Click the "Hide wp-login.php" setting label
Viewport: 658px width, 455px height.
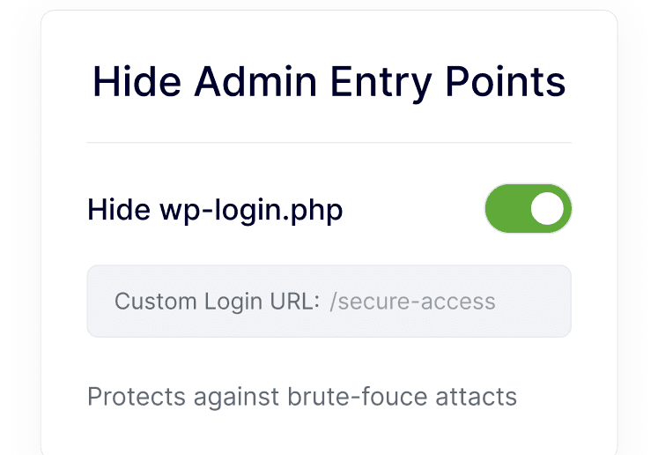click(215, 210)
